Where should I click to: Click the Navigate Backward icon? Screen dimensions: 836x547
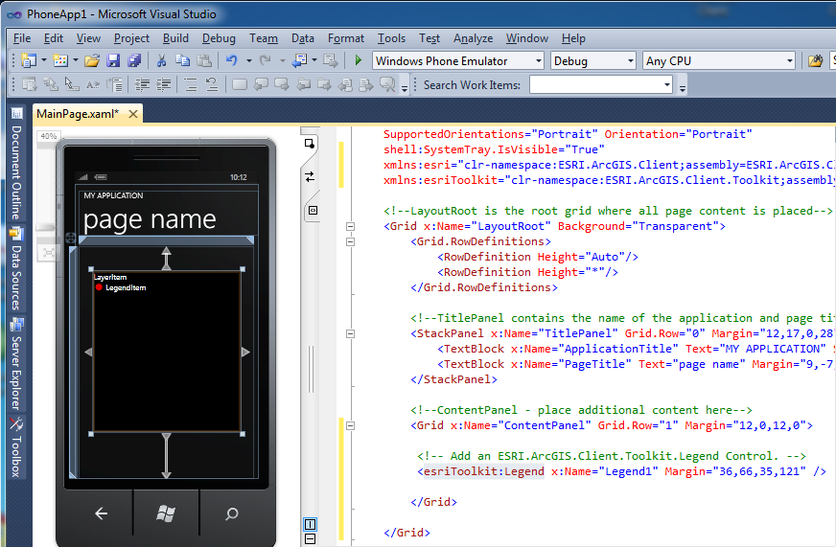coord(300,60)
